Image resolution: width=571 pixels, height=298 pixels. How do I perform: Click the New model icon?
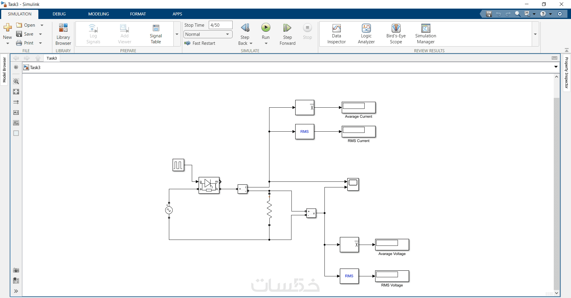click(x=7, y=28)
